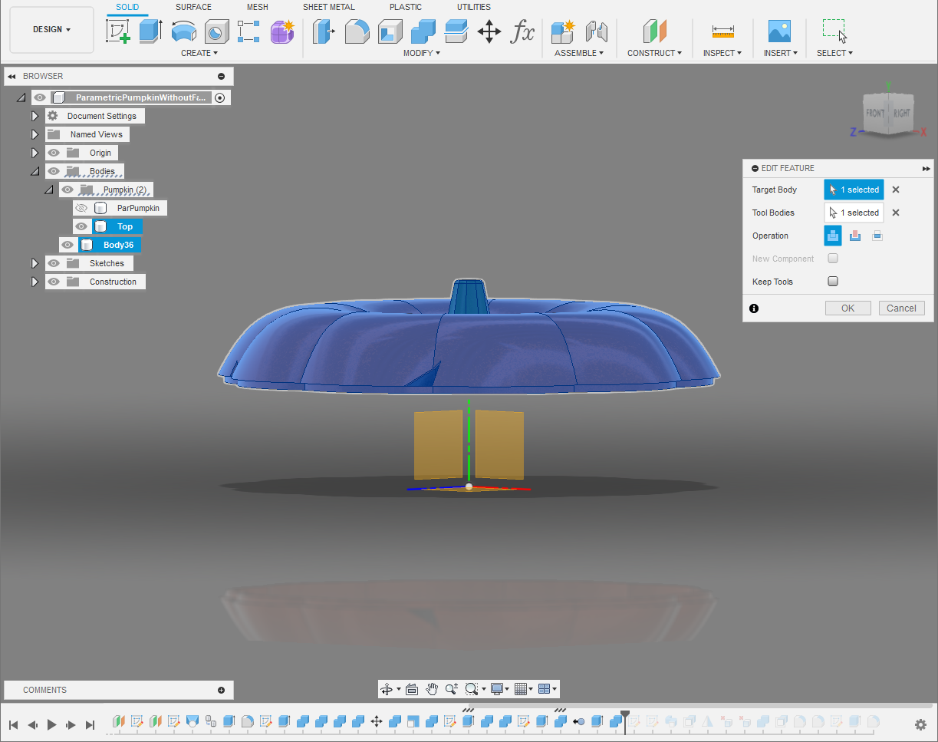Click the Target Body '1 selected' button
This screenshot has width=938, height=742.
click(854, 190)
